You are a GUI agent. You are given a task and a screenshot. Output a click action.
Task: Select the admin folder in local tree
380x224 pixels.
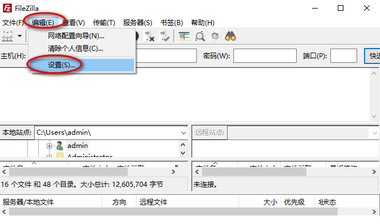[x=78, y=146]
